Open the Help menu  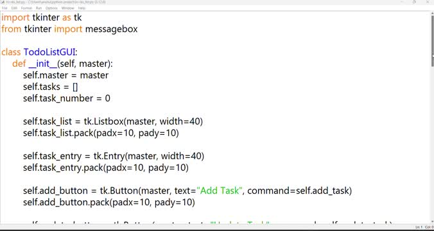82,8
